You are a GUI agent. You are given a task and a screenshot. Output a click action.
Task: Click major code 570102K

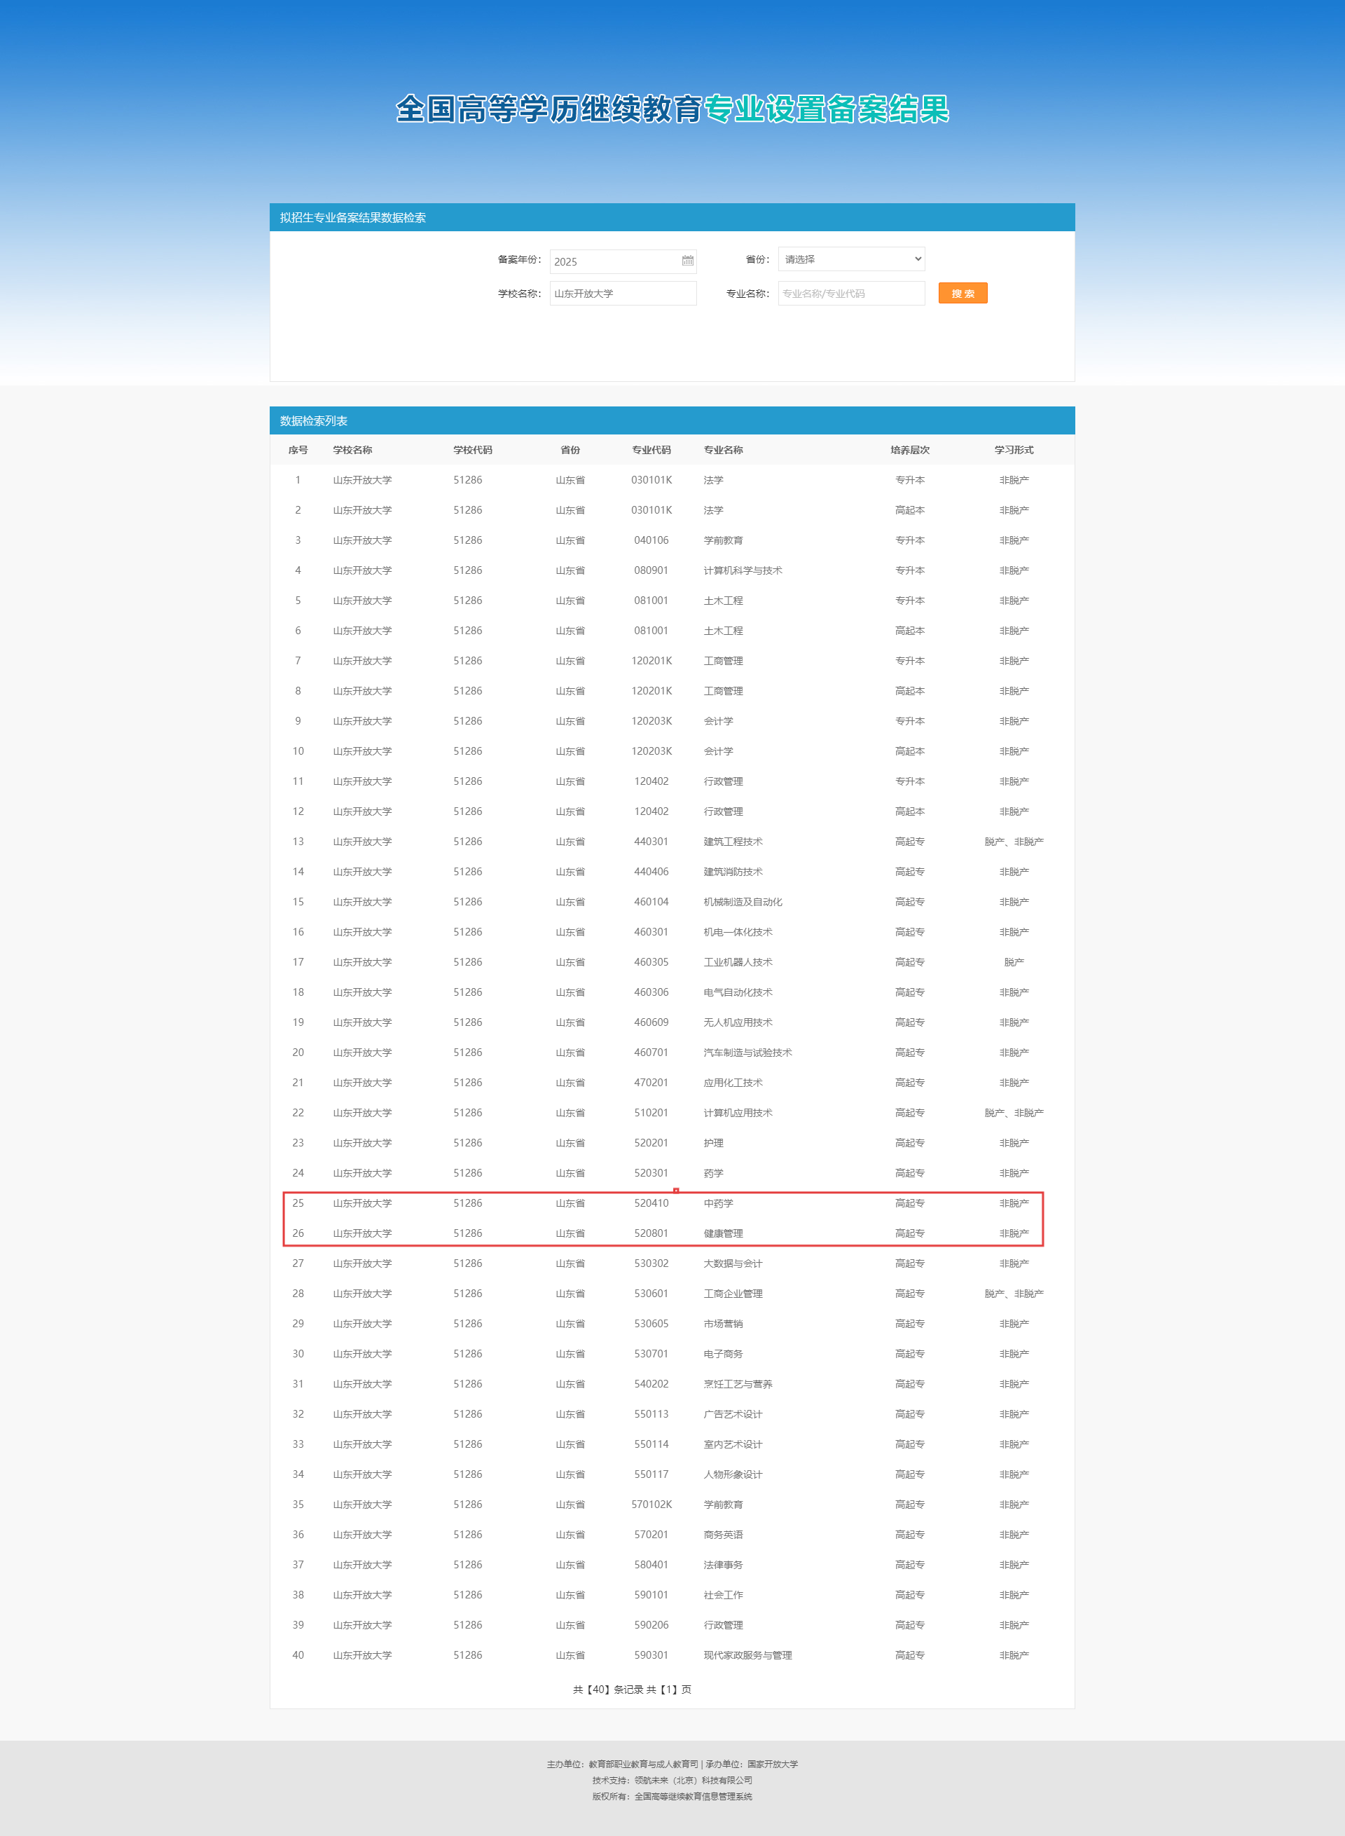(651, 1505)
